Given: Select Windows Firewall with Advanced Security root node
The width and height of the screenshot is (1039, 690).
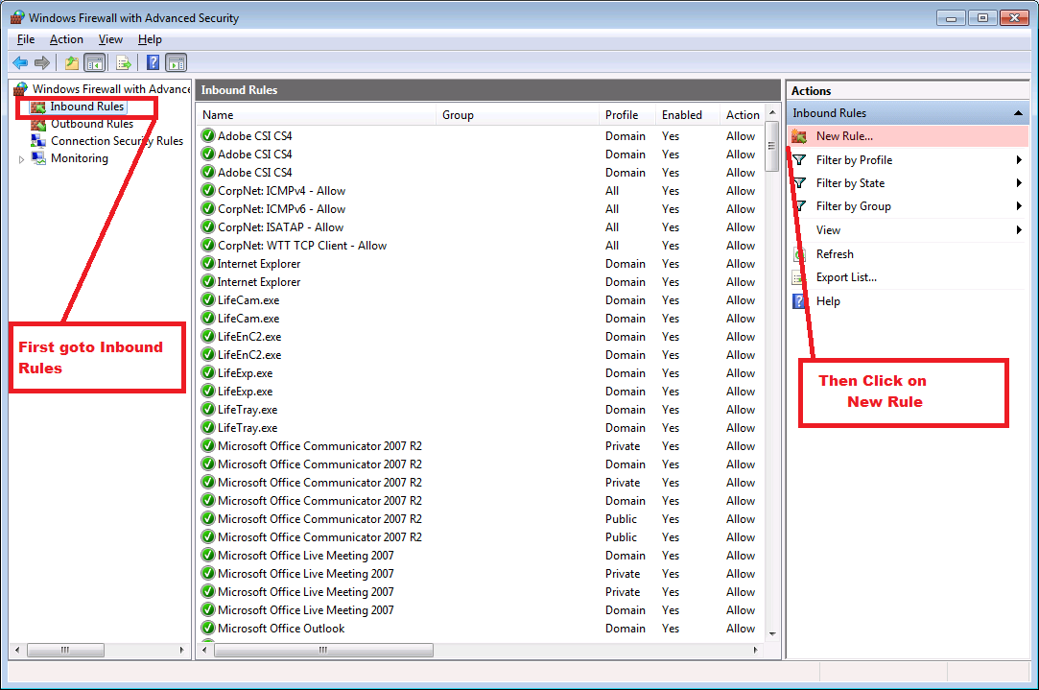Looking at the screenshot, I should (111, 89).
